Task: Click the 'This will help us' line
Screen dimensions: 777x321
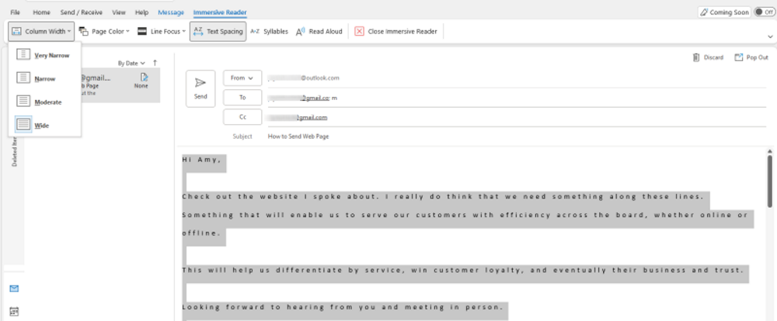Action: pos(463,270)
